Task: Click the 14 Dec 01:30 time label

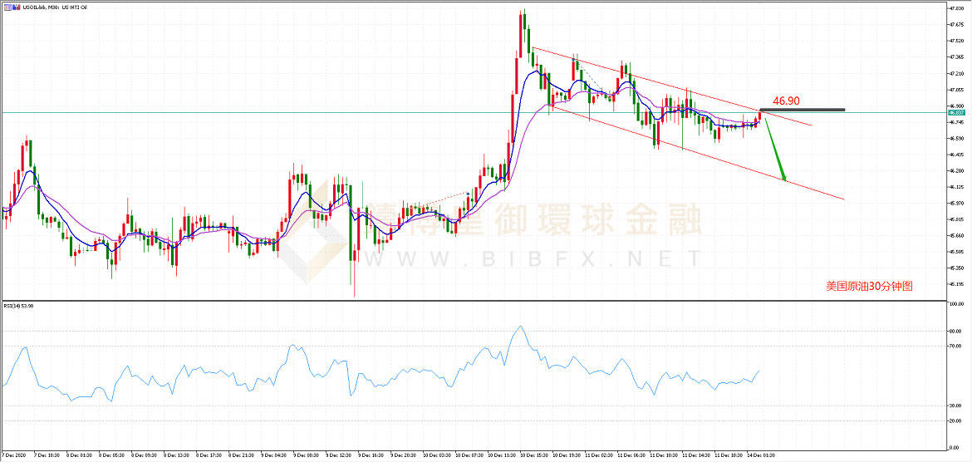Action: 763,455
